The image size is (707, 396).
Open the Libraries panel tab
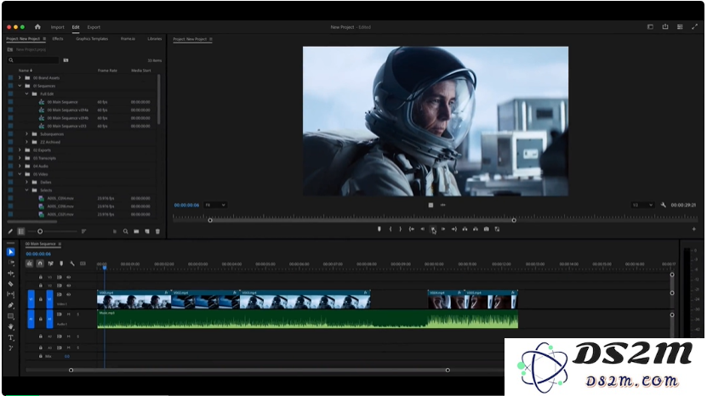click(155, 39)
